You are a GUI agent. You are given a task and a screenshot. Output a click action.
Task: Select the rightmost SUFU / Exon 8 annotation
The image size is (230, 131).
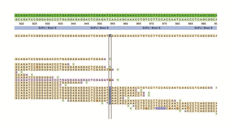coord(203,28)
